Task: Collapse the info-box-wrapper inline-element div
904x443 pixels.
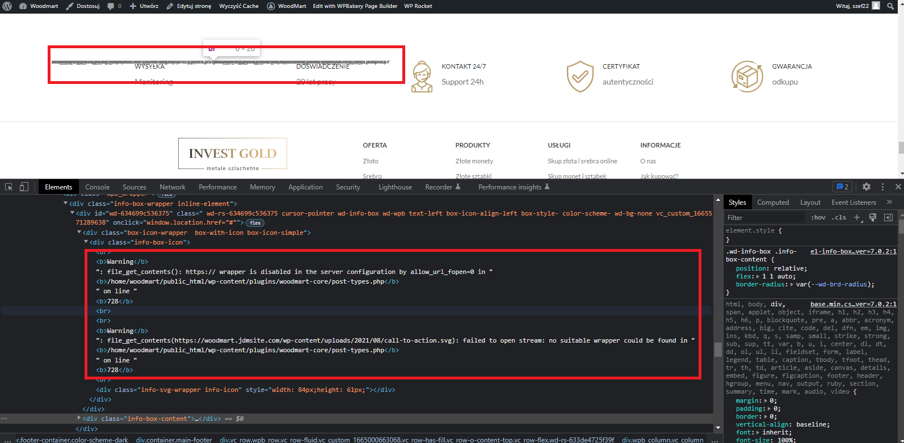Action: (x=65, y=204)
